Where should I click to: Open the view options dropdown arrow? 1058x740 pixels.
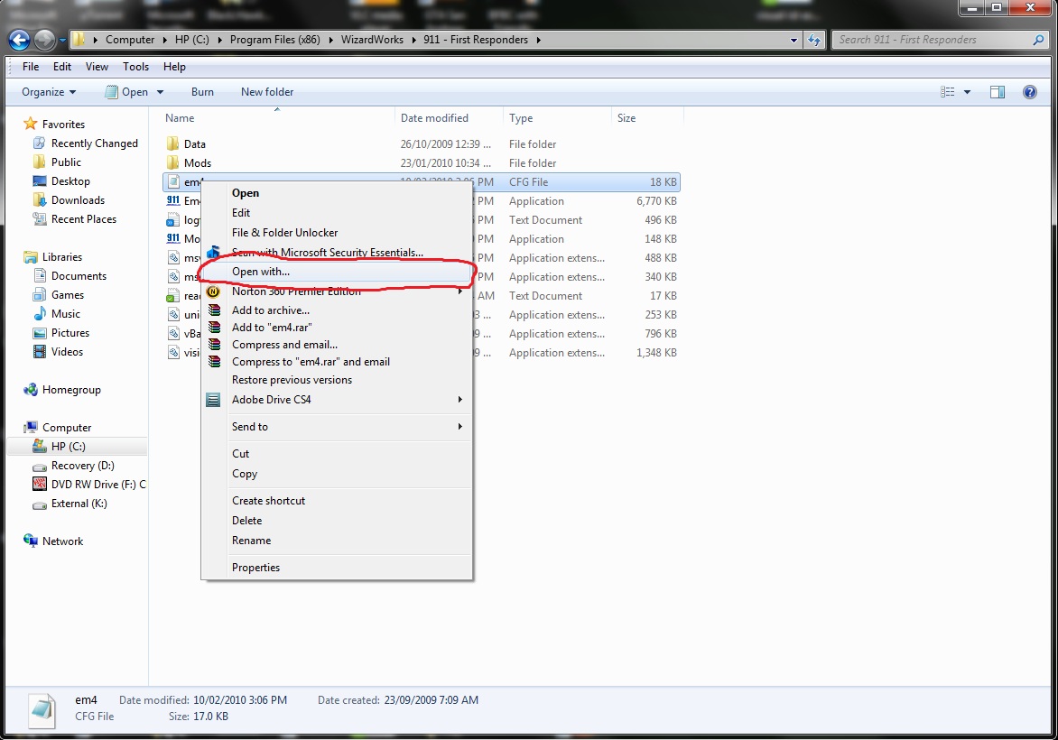[967, 92]
